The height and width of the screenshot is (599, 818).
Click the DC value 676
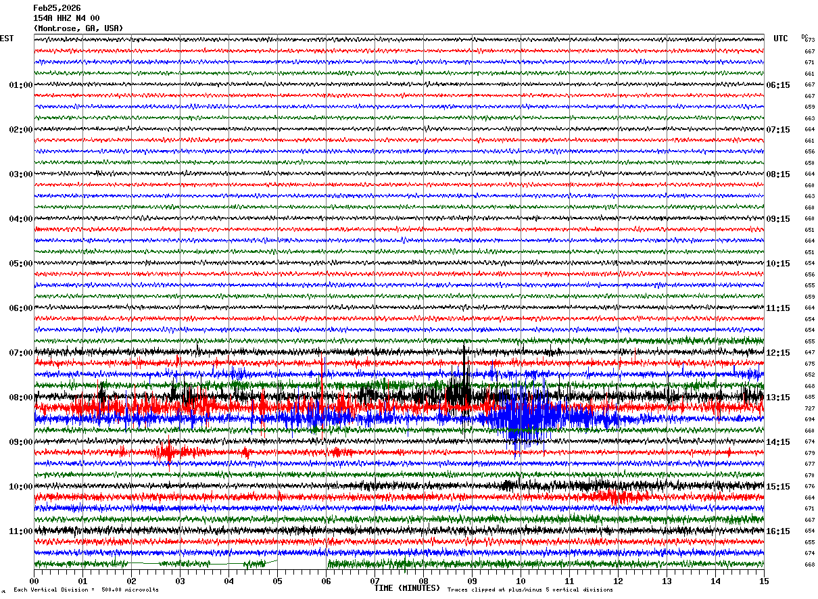tap(809, 487)
